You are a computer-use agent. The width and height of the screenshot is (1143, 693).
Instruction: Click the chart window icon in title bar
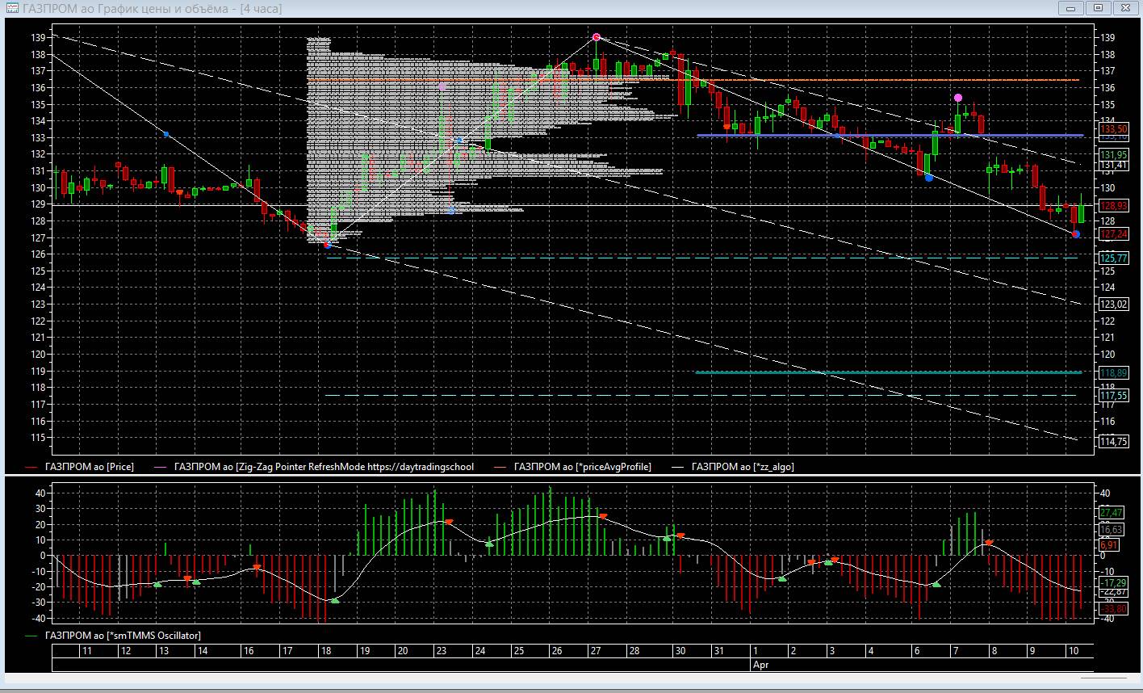tap(12, 9)
